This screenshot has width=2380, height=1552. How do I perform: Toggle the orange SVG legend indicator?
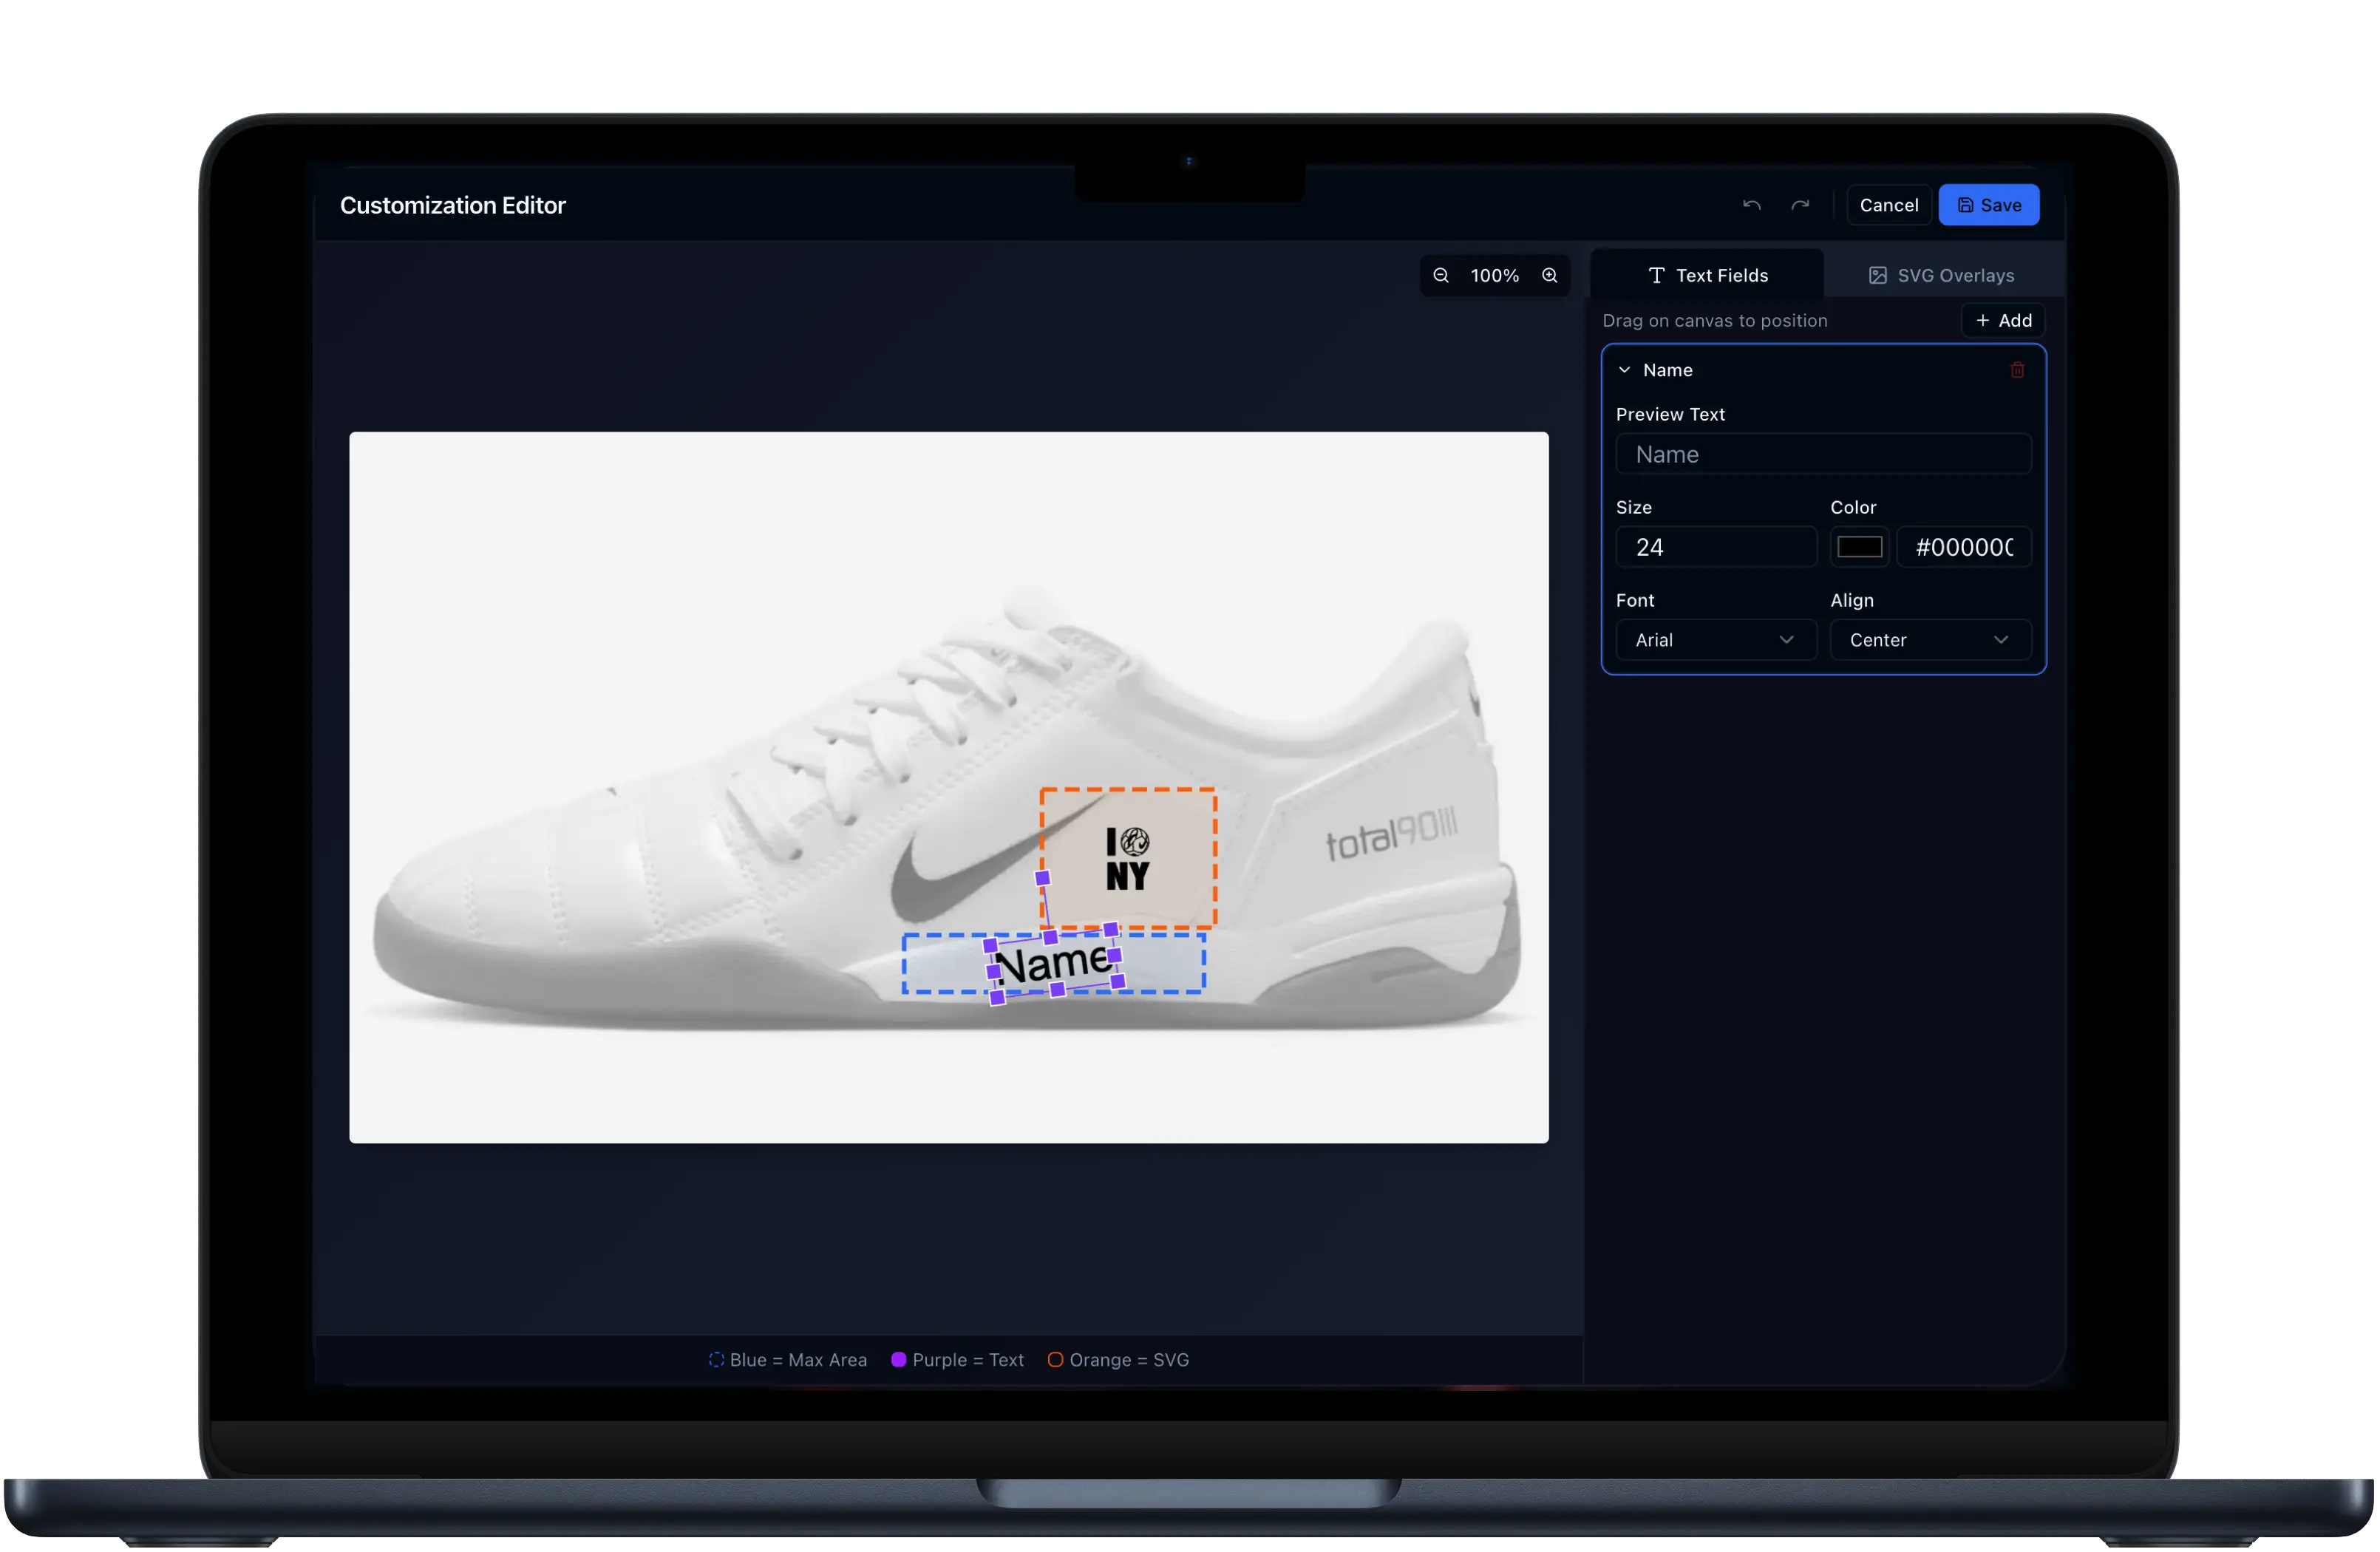tap(1056, 1360)
